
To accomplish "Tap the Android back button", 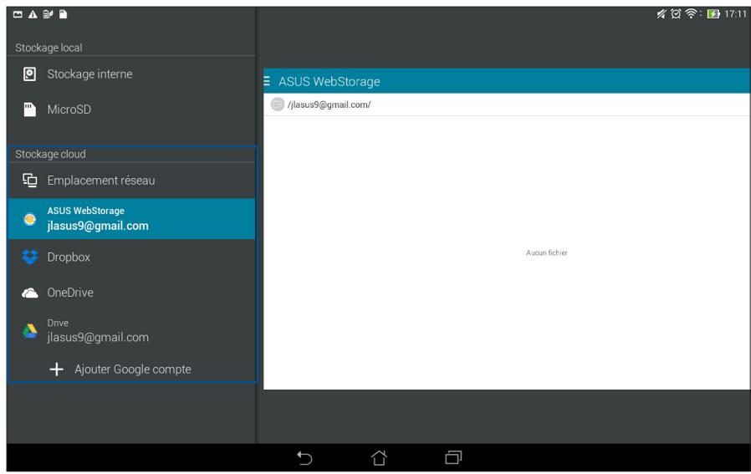I will tap(304, 458).
